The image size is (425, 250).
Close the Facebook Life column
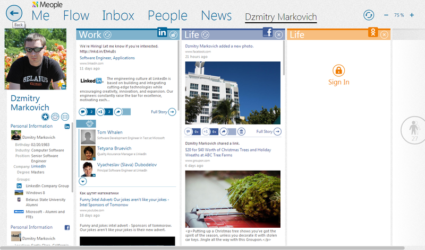278,34
